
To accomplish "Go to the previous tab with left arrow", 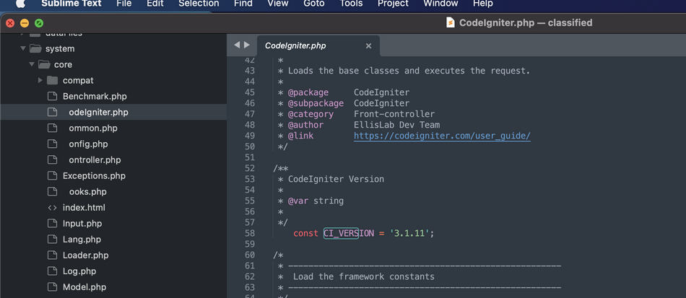I will 237,45.
